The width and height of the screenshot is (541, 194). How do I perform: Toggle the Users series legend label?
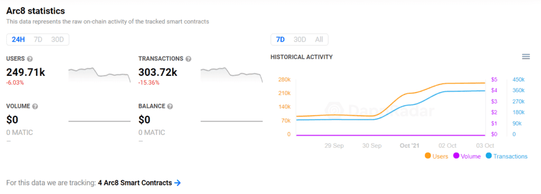(440, 156)
